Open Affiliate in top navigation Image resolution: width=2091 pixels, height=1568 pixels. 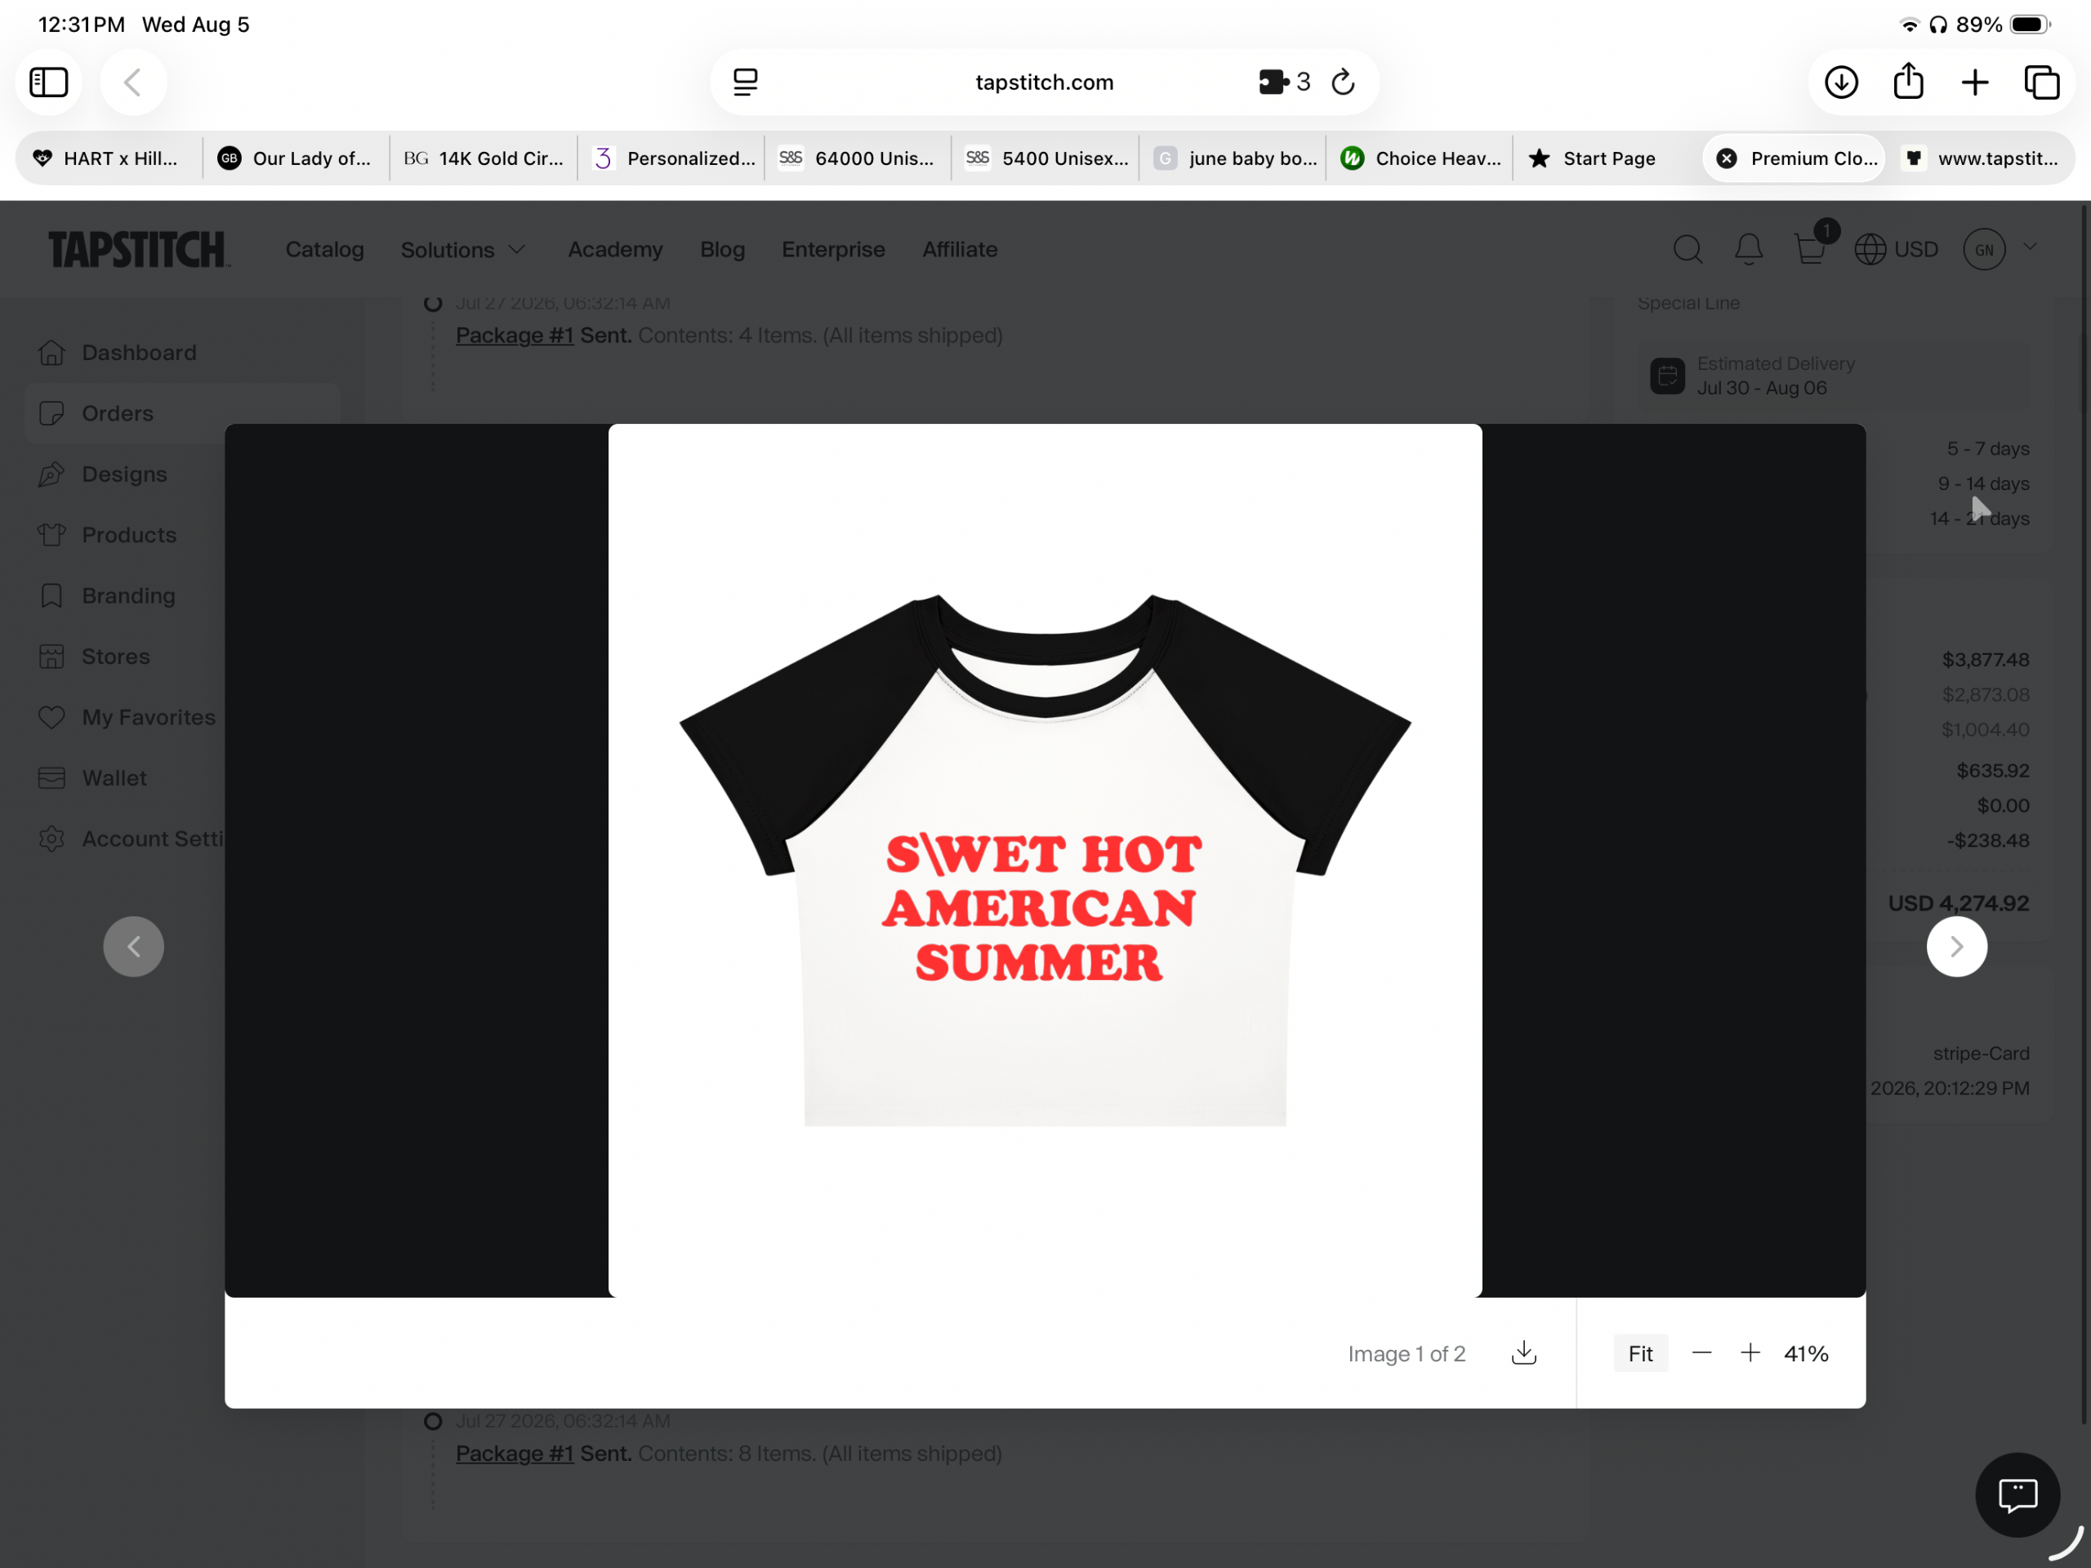pyautogui.click(x=960, y=250)
